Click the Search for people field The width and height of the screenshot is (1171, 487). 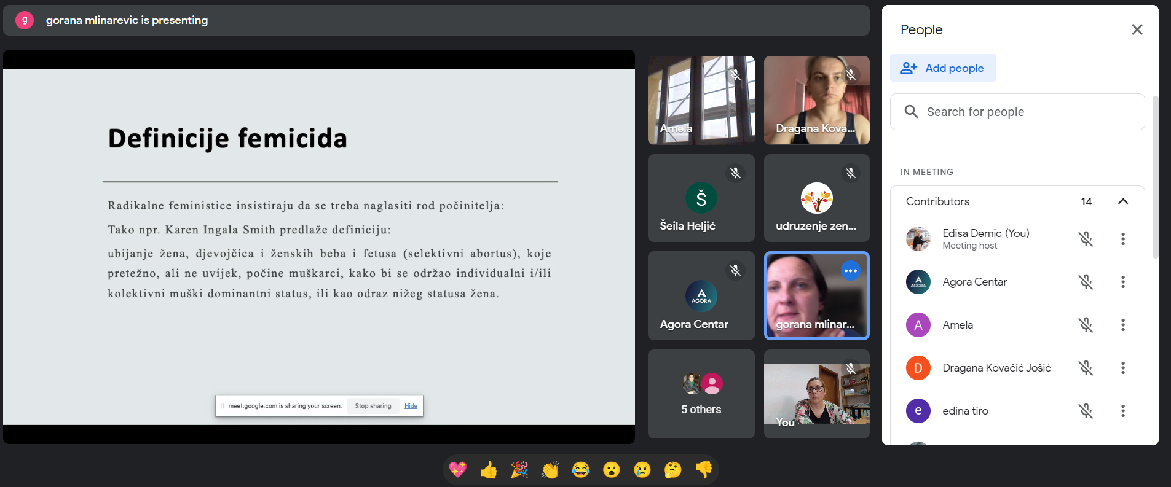point(1017,112)
